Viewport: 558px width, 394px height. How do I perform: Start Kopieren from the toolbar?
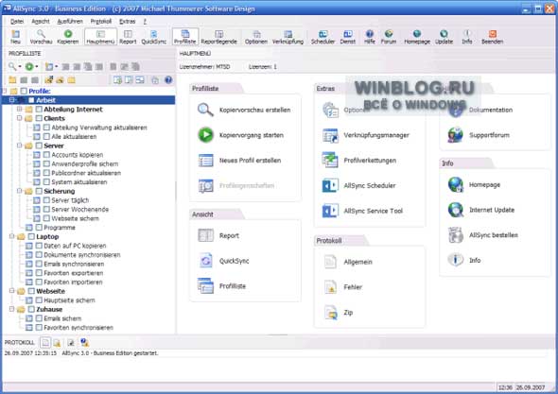point(67,37)
